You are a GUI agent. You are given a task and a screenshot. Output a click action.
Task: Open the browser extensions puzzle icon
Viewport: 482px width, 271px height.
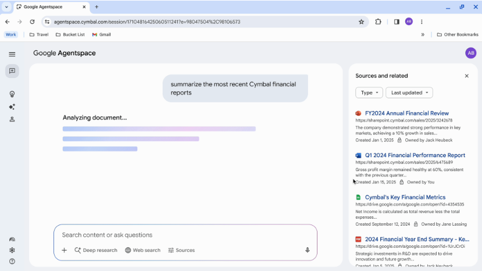pos(378,22)
